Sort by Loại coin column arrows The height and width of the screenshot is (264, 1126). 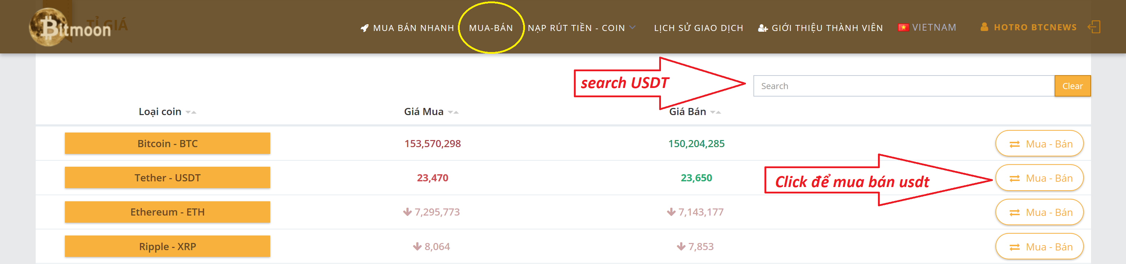click(191, 112)
